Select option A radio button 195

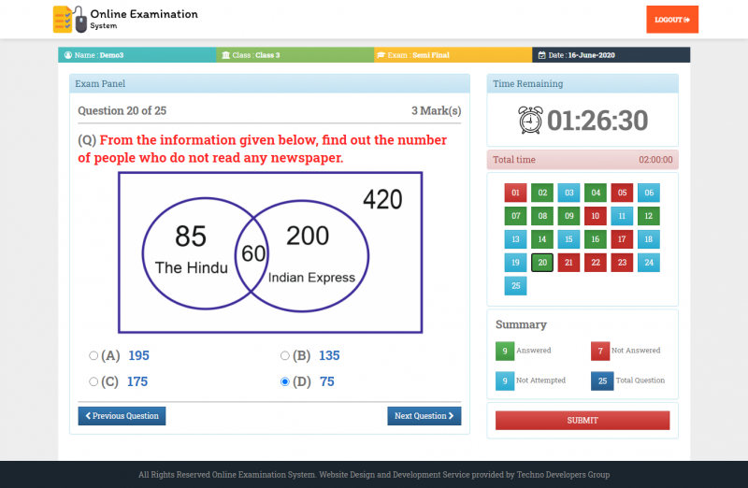pos(93,355)
